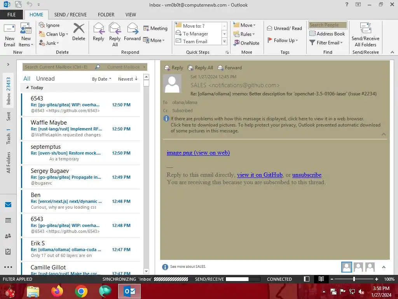The image size is (398, 299).
Task: Open Firefox from the taskbar
Action: pyautogui.click(x=57, y=291)
